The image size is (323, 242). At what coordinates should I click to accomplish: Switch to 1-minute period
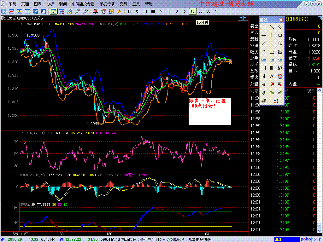point(169,12)
